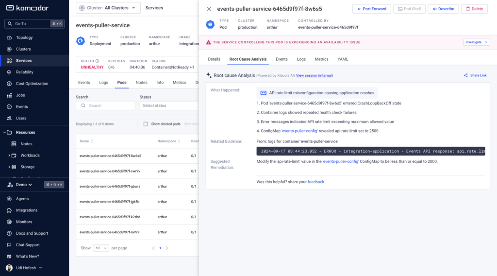Open the per page count dropdown
The width and height of the screenshot is (497, 276).
(101, 248)
